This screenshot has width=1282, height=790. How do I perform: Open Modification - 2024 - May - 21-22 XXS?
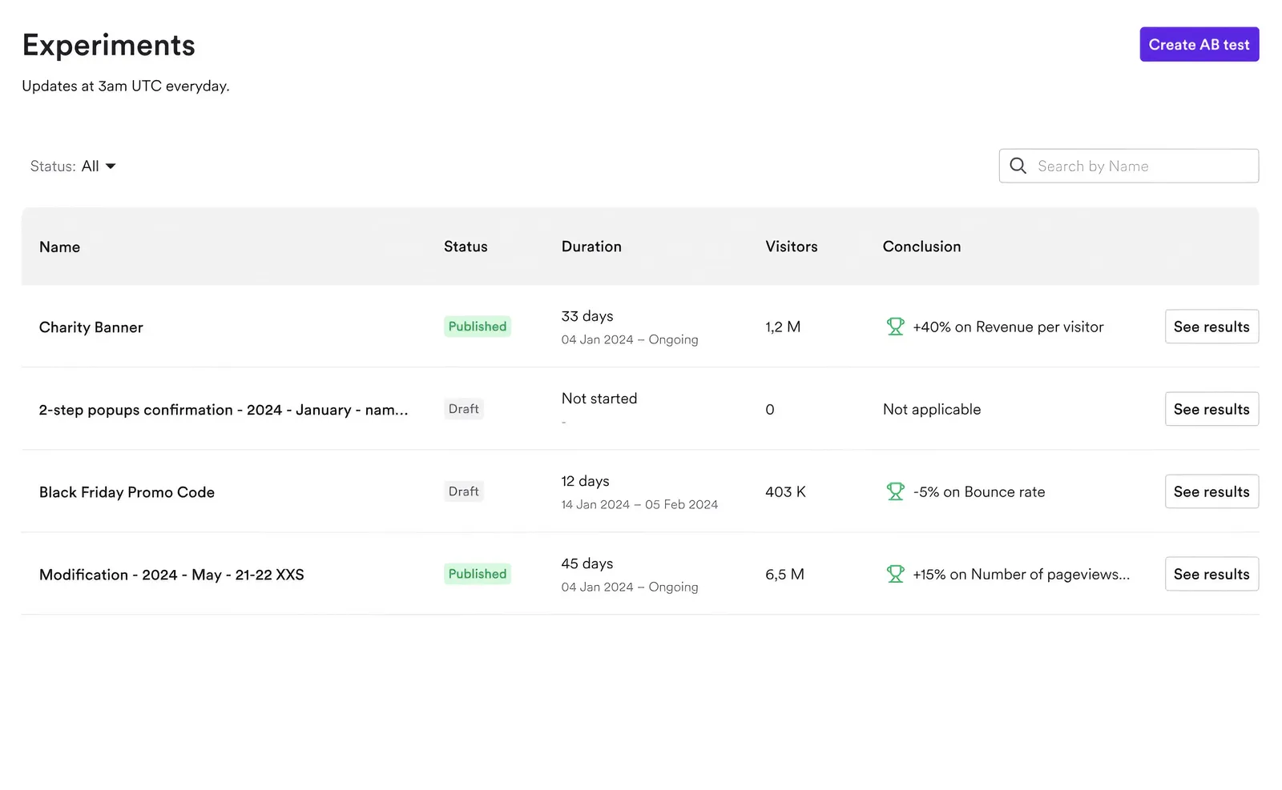point(171,575)
